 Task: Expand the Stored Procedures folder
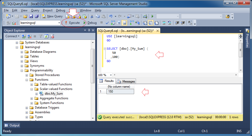point(27,75)
